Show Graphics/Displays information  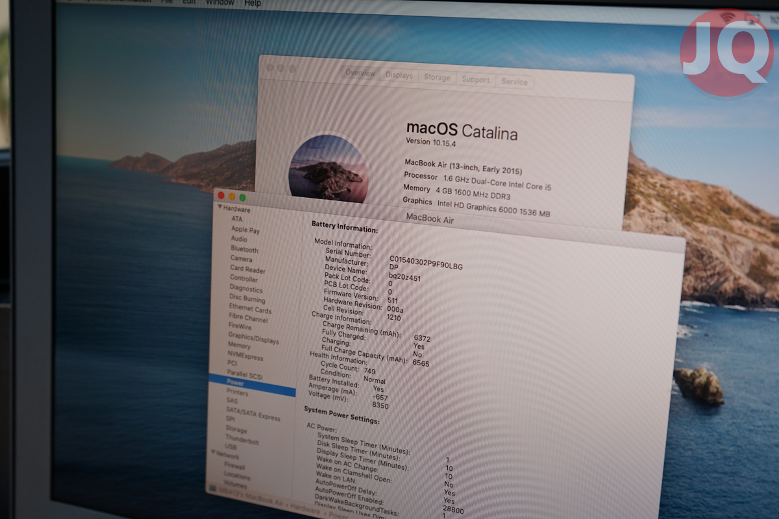[x=253, y=339]
